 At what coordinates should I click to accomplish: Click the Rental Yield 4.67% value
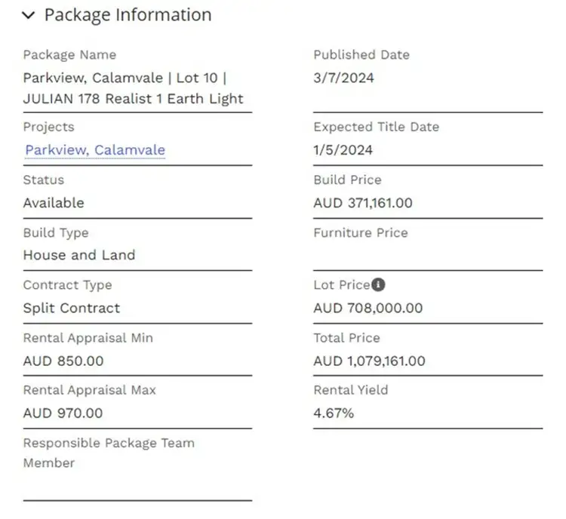point(334,413)
